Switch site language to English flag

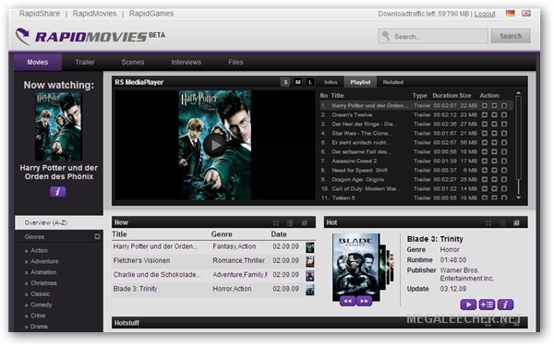click(x=526, y=14)
